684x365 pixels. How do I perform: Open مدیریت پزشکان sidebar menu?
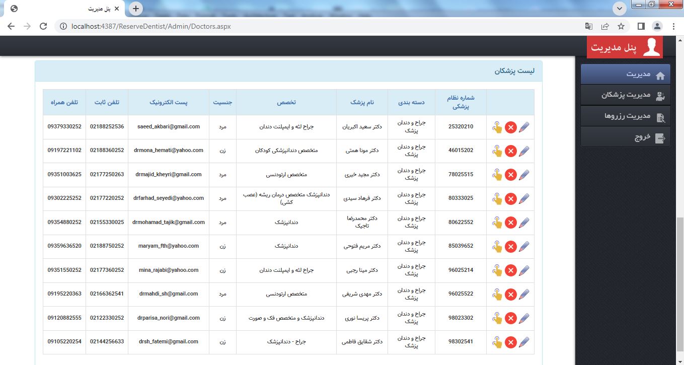[626, 95]
